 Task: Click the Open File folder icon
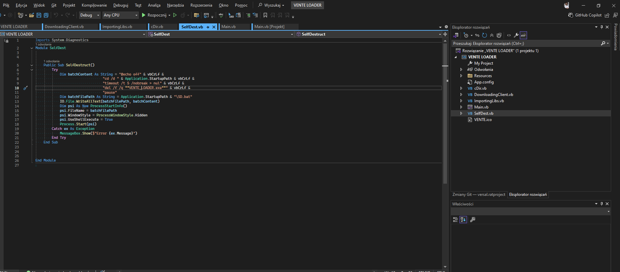32,15
